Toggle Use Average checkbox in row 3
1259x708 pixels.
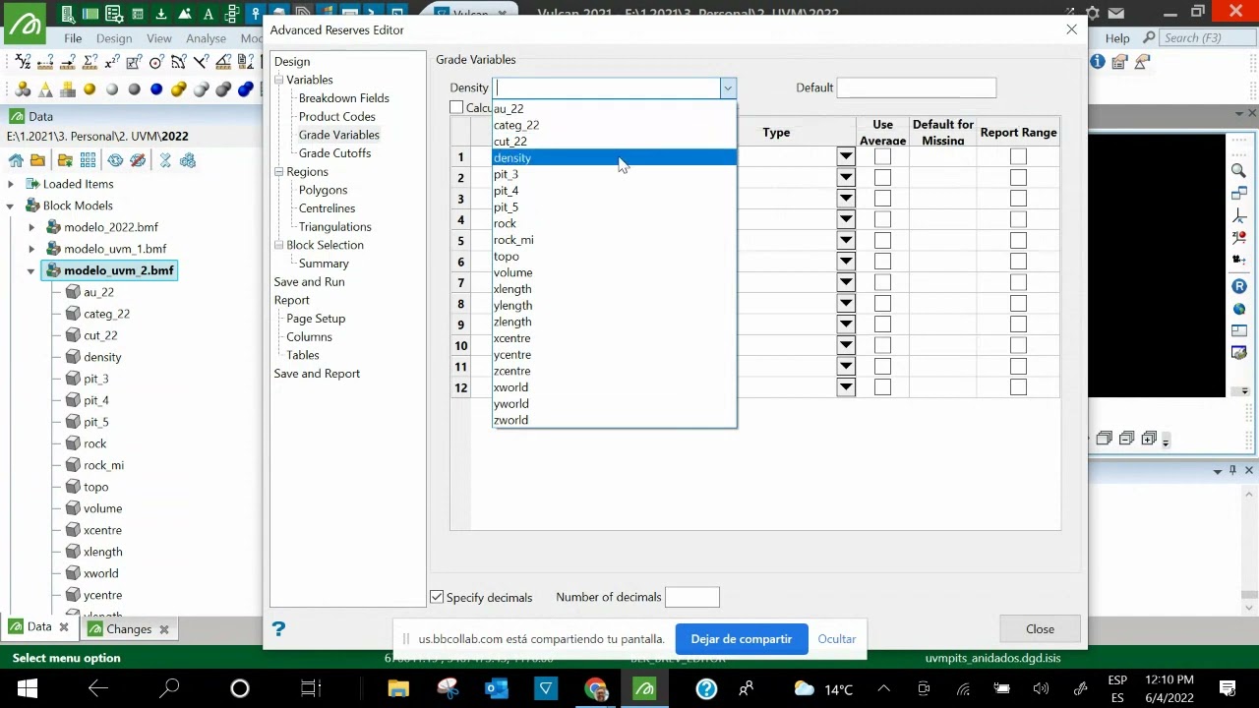[882, 199]
